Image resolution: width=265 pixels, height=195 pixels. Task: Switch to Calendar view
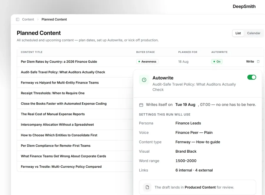[254, 33]
